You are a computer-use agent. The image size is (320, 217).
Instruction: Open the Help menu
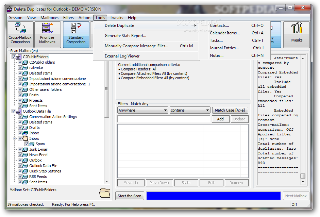click(x=132, y=18)
